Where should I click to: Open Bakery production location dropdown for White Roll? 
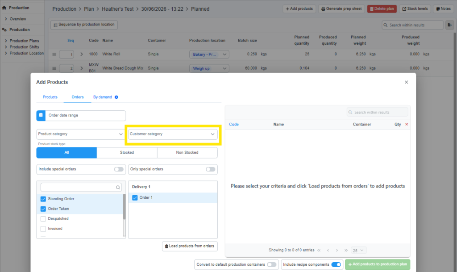[209, 54]
